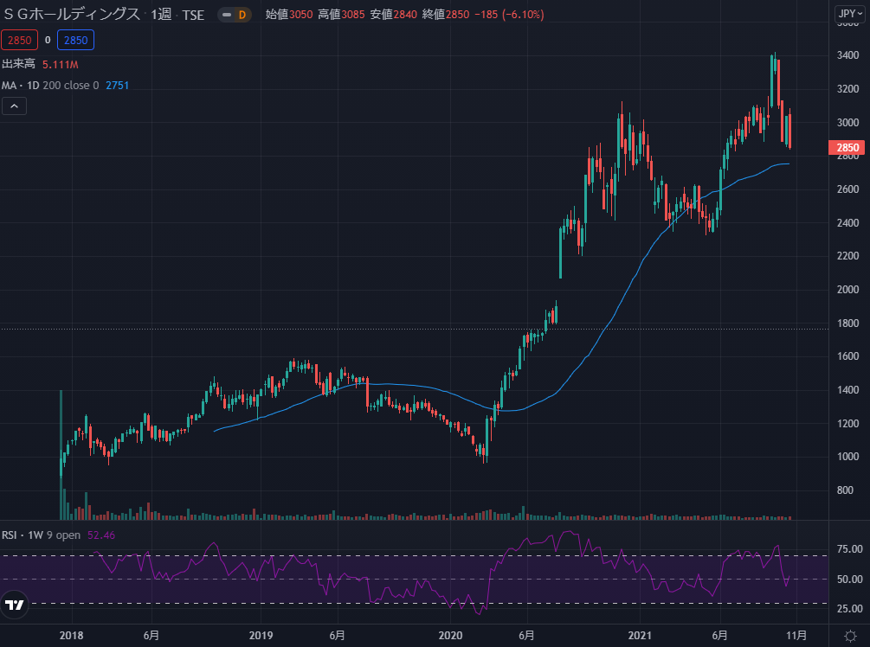The width and height of the screenshot is (870, 647).
Task: Click the 75.00 RSI axis label
Action: [849, 549]
